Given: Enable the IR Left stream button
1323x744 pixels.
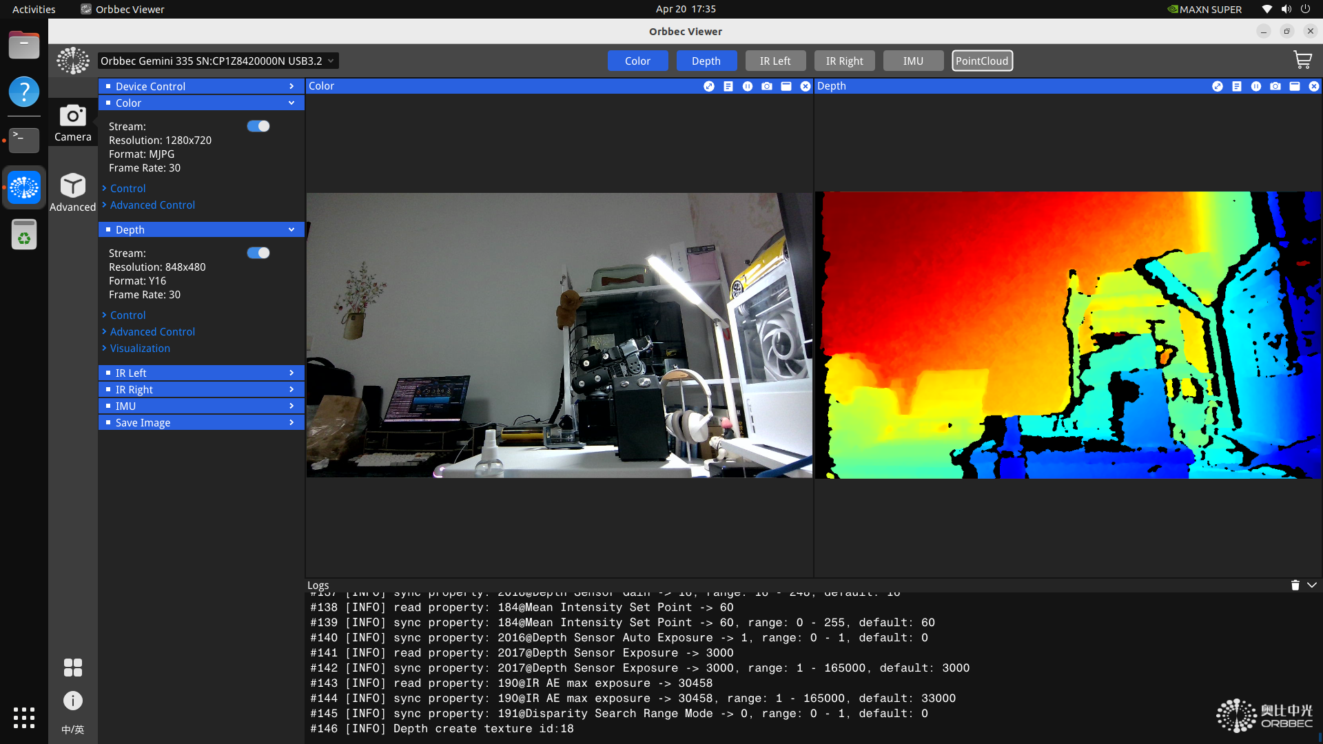Looking at the screenshot, I should pos(775,61).
